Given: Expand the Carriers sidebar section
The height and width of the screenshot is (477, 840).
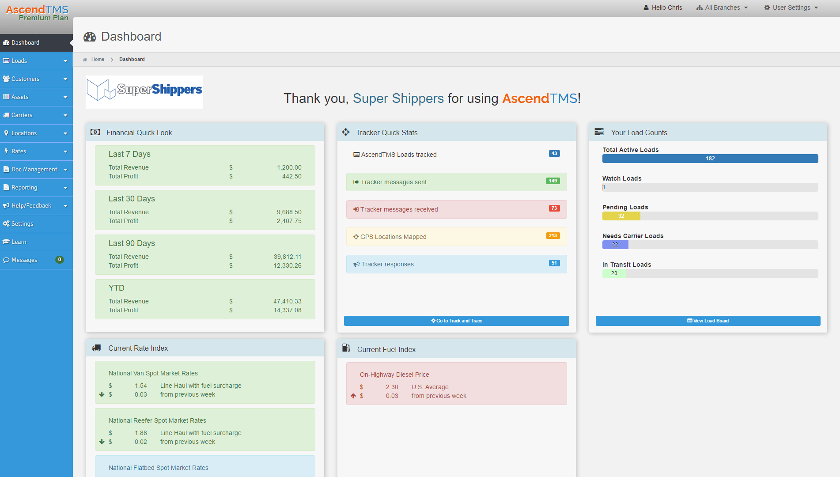Looking at the screenshot, I should 36,115.
